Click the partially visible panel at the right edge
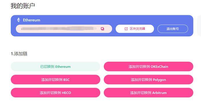The width and height of the screenshot is (201, 104). (x=199, y=26)
